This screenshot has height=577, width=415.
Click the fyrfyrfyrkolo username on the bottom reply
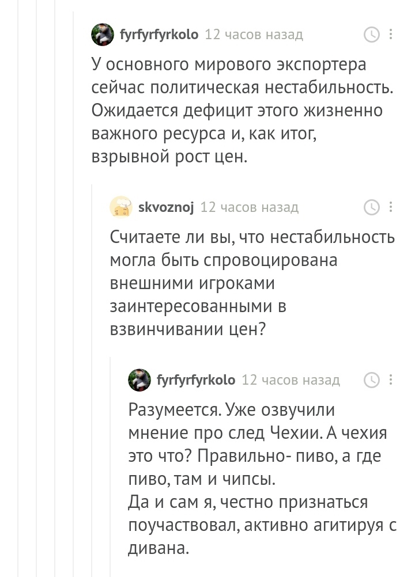196,379
